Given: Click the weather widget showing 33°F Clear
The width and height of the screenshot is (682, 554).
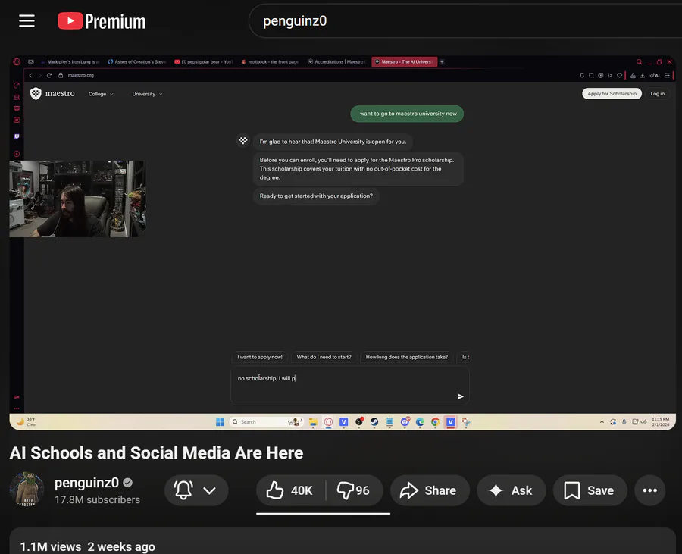Looking at the screenshot, I should click(x=27, y=422).
